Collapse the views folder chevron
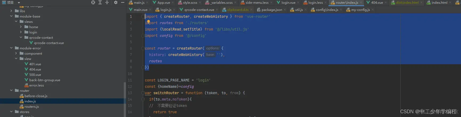 point(16,21)
